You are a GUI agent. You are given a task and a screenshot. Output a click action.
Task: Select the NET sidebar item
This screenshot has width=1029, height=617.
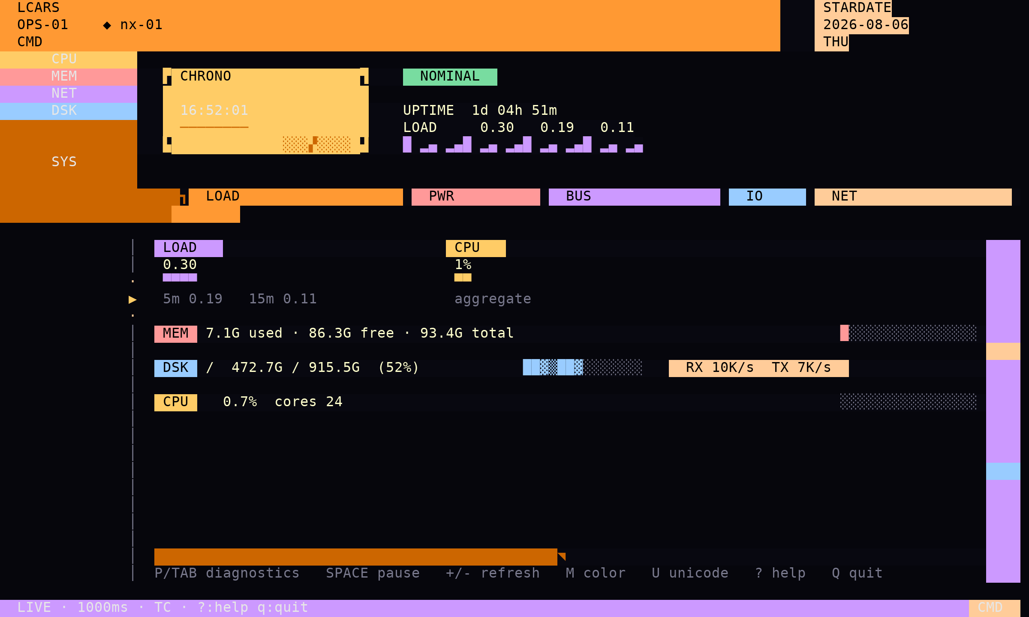tap(69, 94)
